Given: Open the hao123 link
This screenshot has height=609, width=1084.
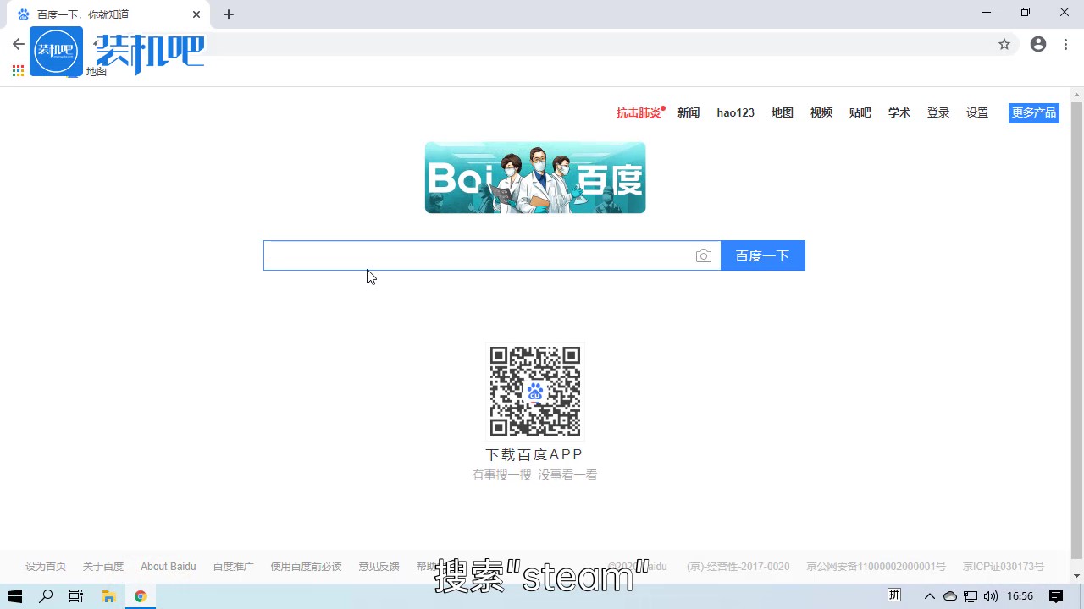Looking at the screenshot, I should click(x=735, y=113).
